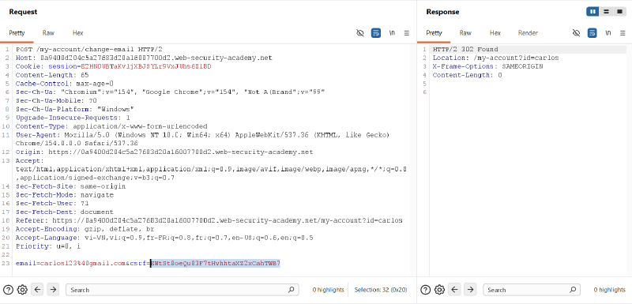Click the Cache-Control header line
The image size is (632, 304).
click(65, 84)
